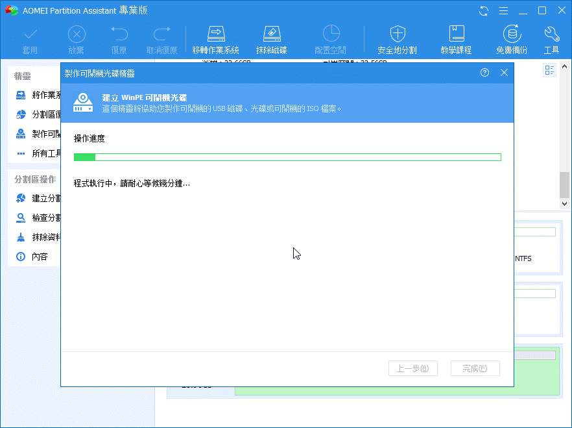Select 建立分割 create partition operation
This screenshot has width=572, height=428.
38,198
